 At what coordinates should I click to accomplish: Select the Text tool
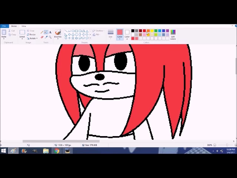[x=50, y=32]
